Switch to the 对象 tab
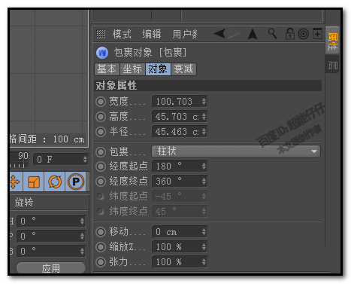 (x=158, y=69)
